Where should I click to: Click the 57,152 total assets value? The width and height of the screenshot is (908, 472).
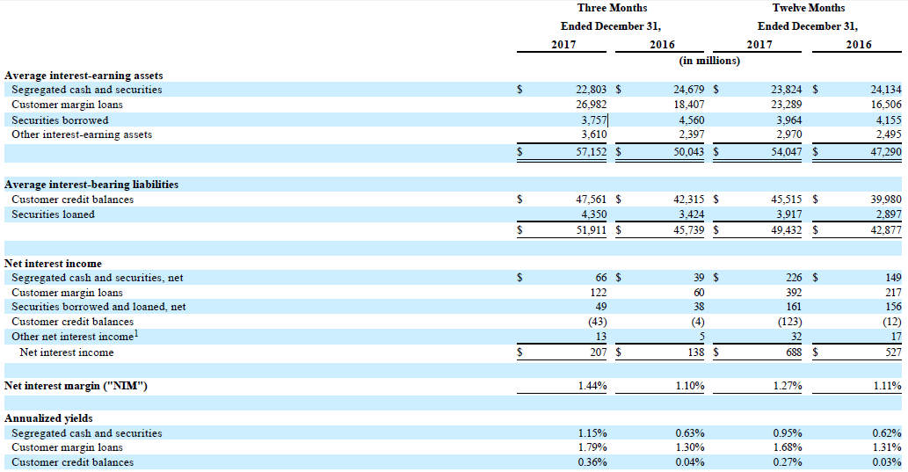[591, 152]
